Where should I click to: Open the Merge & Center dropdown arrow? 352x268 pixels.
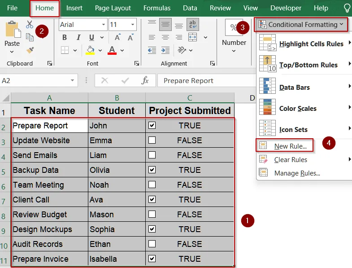205,37
